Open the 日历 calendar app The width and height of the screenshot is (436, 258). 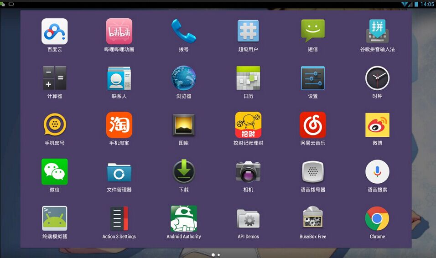(248, 78)
